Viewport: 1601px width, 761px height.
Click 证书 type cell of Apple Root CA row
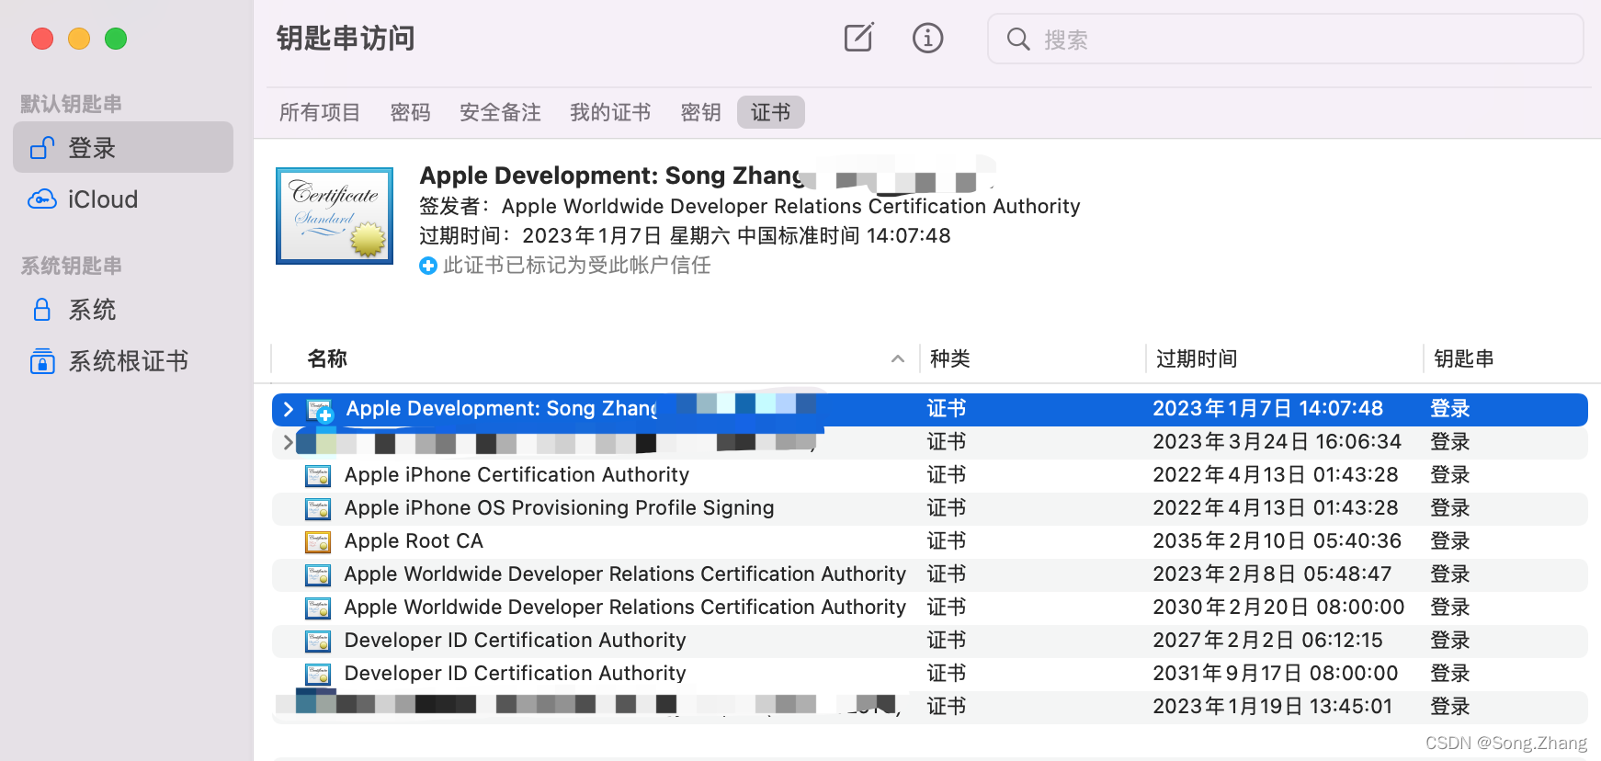[947, 541]
